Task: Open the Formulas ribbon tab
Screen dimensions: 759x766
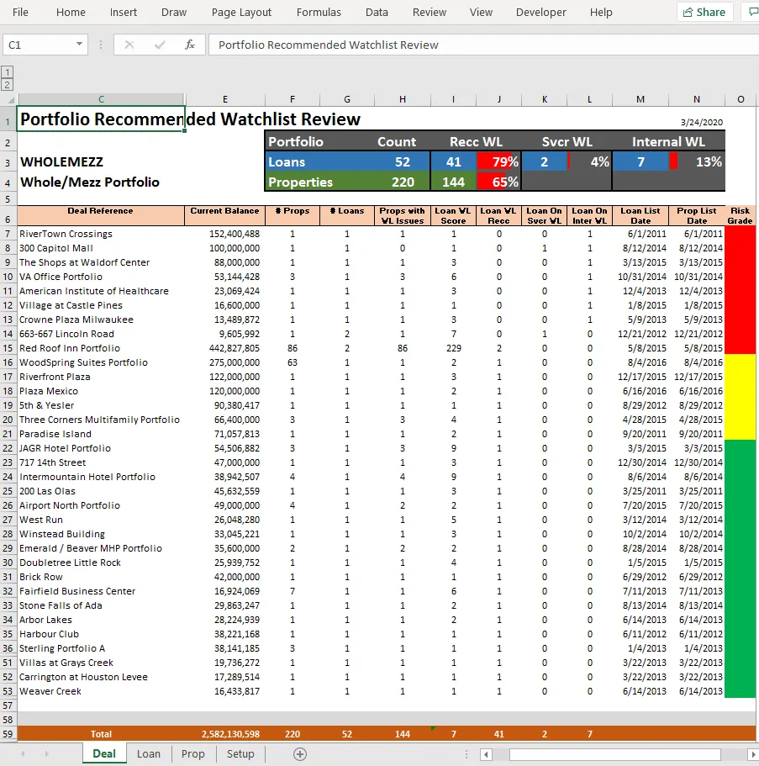Action: tap(319, 13)
